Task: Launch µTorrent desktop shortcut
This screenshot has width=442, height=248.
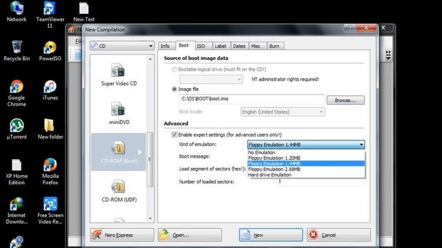Action: (x=17, y=129)
